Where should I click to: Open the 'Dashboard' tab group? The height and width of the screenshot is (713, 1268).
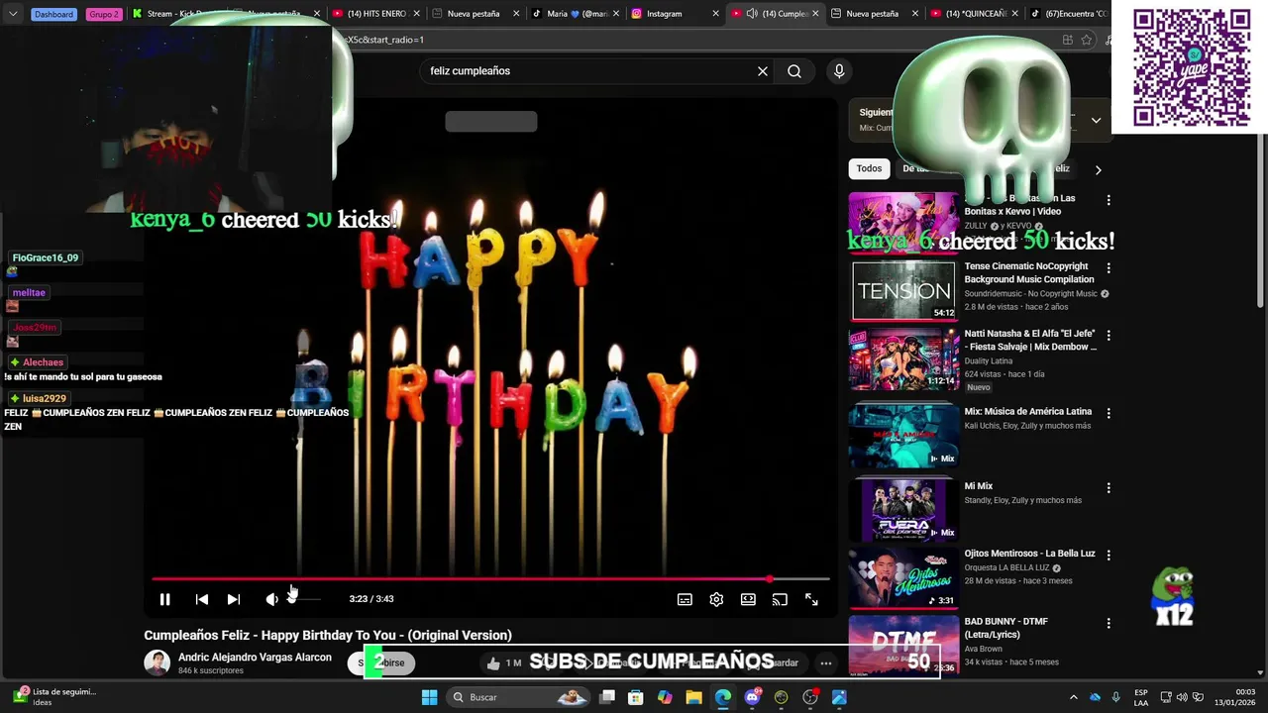click(53, 14)
